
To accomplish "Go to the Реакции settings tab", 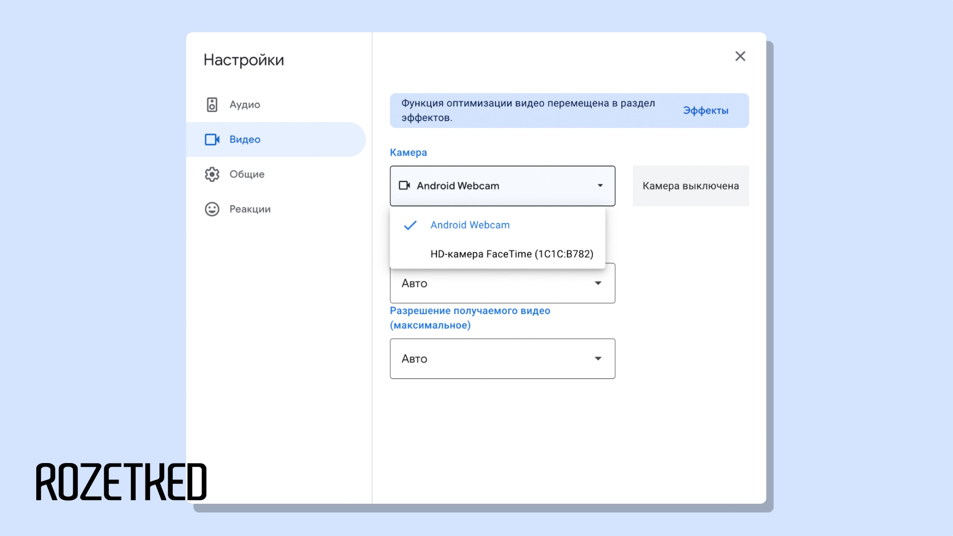I will [275, 209].
